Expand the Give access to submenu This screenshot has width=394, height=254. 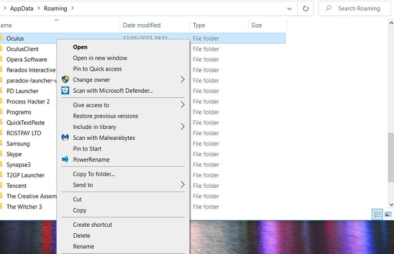tap(90, 105)
